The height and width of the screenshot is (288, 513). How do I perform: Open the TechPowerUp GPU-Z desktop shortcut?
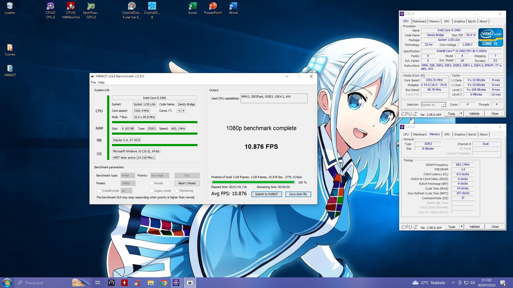click(x=91, y=10)
